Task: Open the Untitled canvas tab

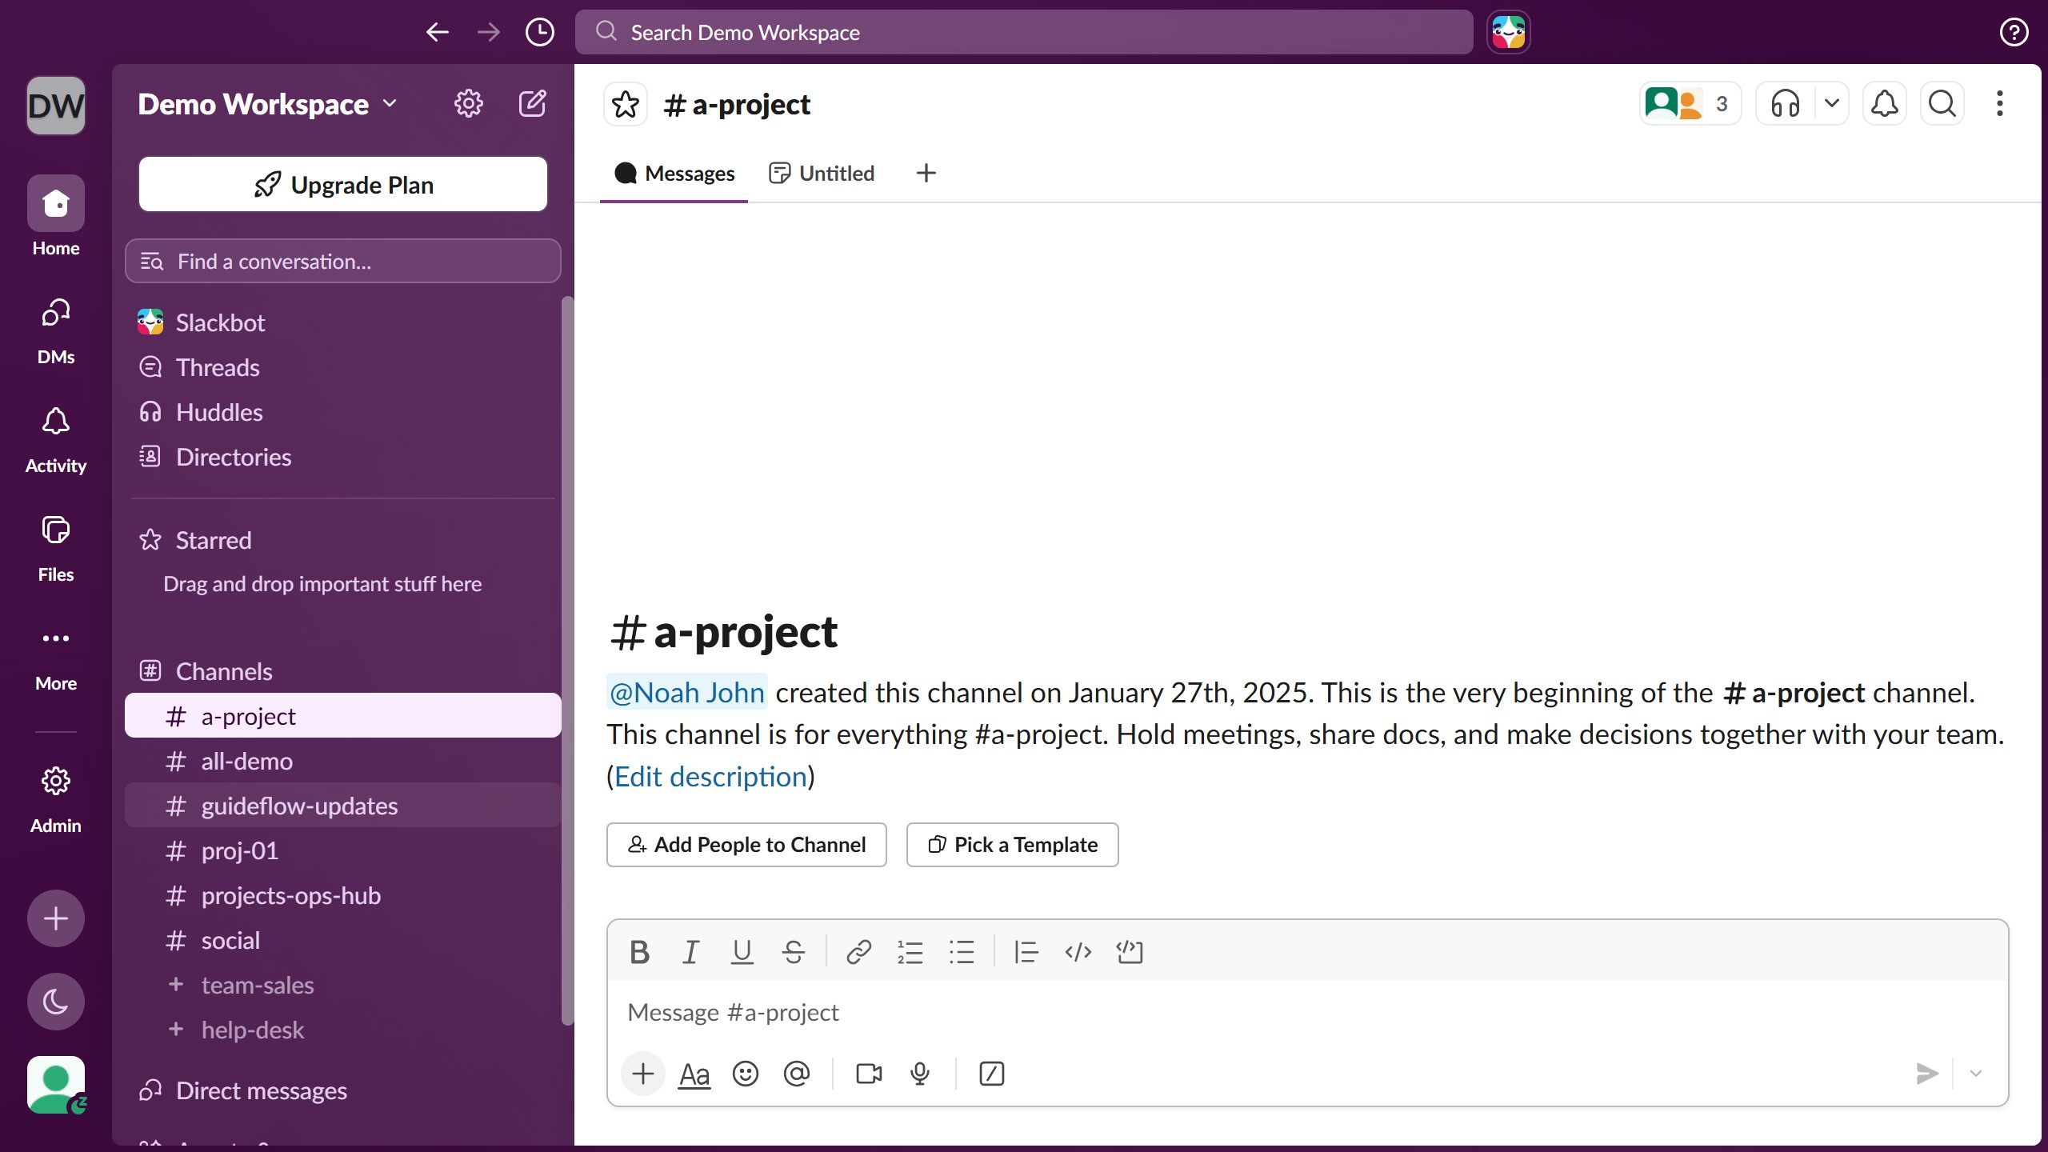Action: pyautogui.click(x=822, y=174)
